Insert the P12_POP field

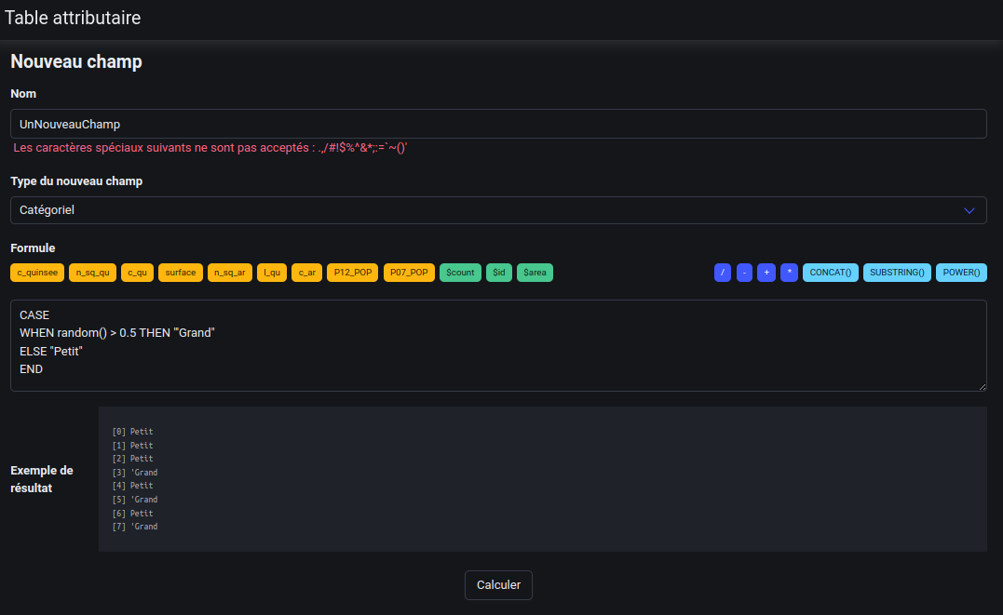[x=352, y=273]
